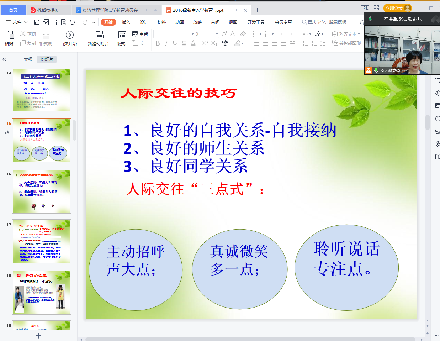Click the 重置 reset button
Image resolution: width=440 pixels, height=341 pixels.
[140, 34]
